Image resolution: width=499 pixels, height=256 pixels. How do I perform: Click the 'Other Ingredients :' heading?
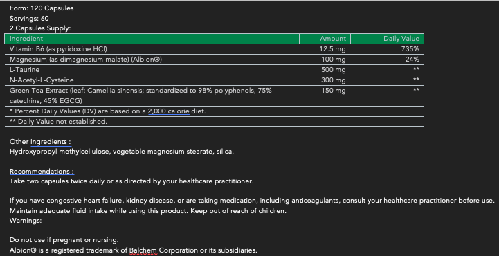[x=40, y=142]
